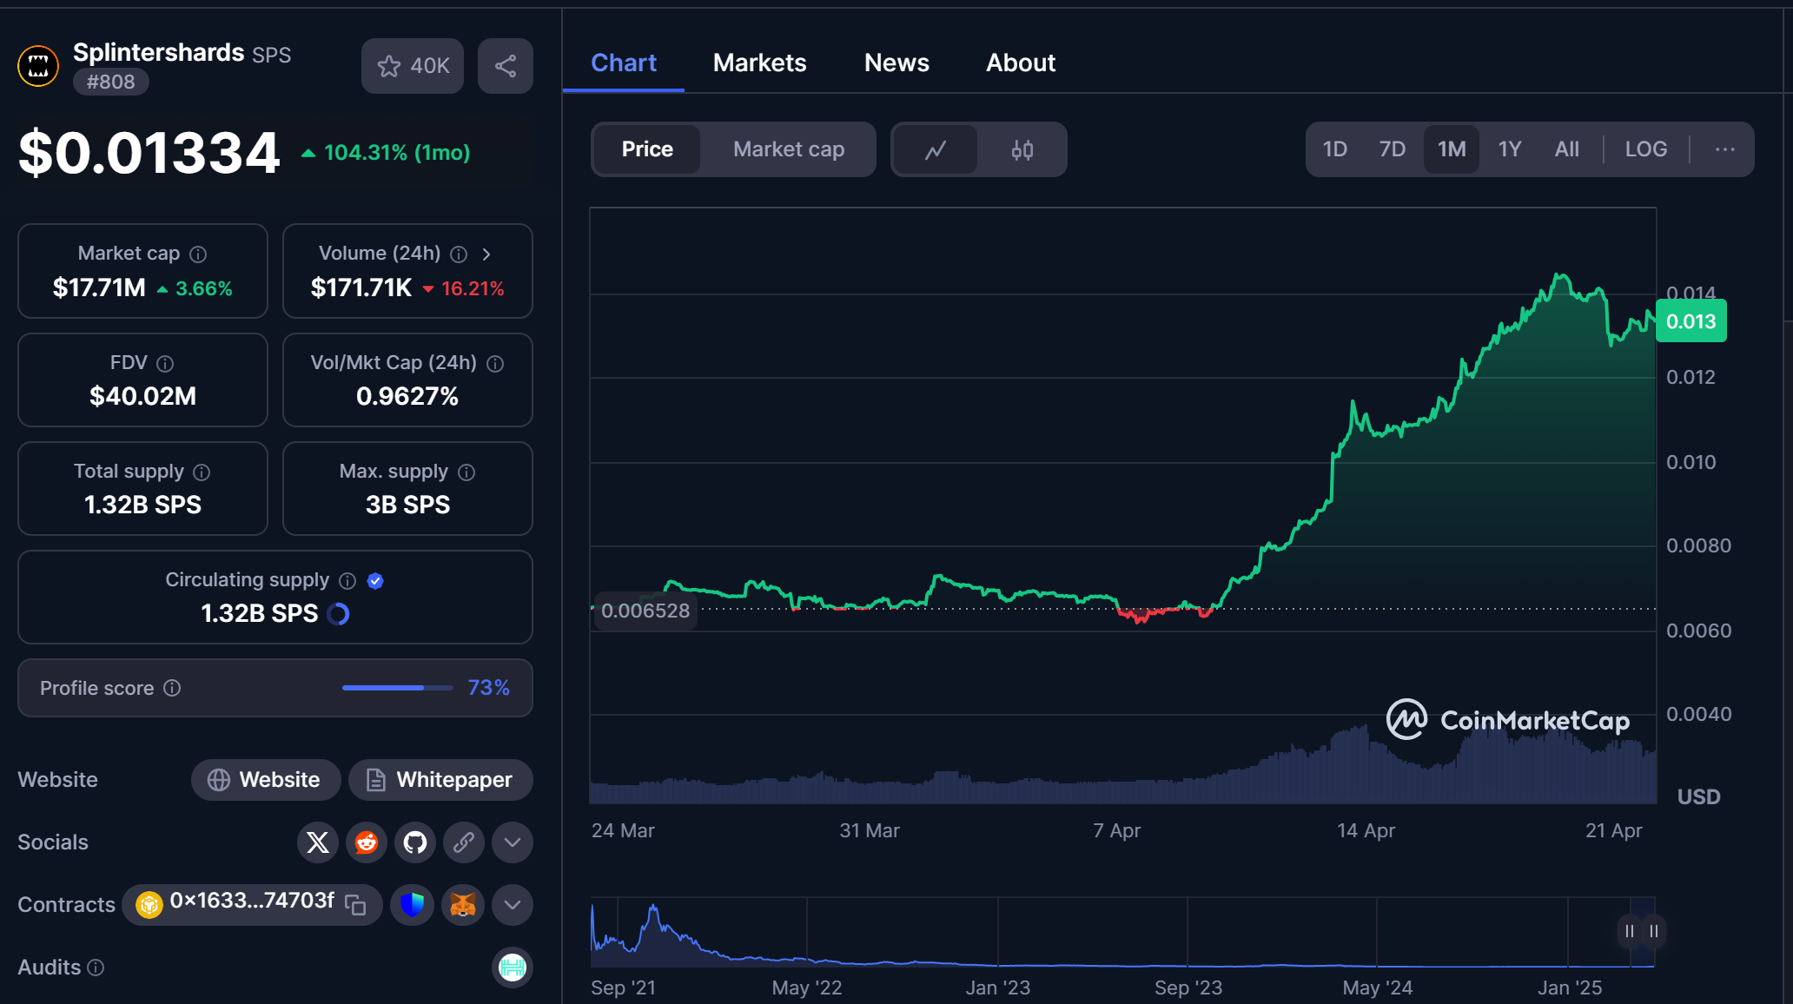Image resolution: width=1793 pixels, height=1004 pixels.
Task: Click the USD currency label
Action: tap(1698, 797)
